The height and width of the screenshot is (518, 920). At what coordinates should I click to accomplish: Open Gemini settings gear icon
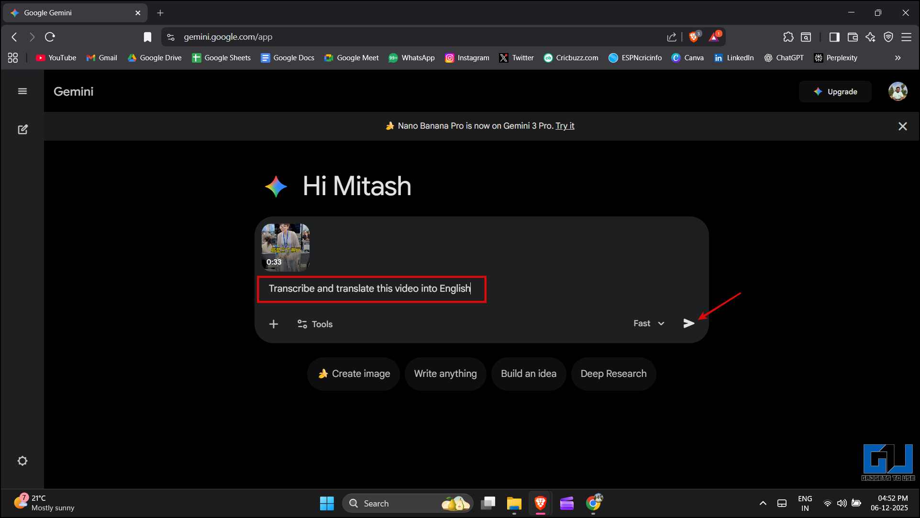click(x=22, y=461)
